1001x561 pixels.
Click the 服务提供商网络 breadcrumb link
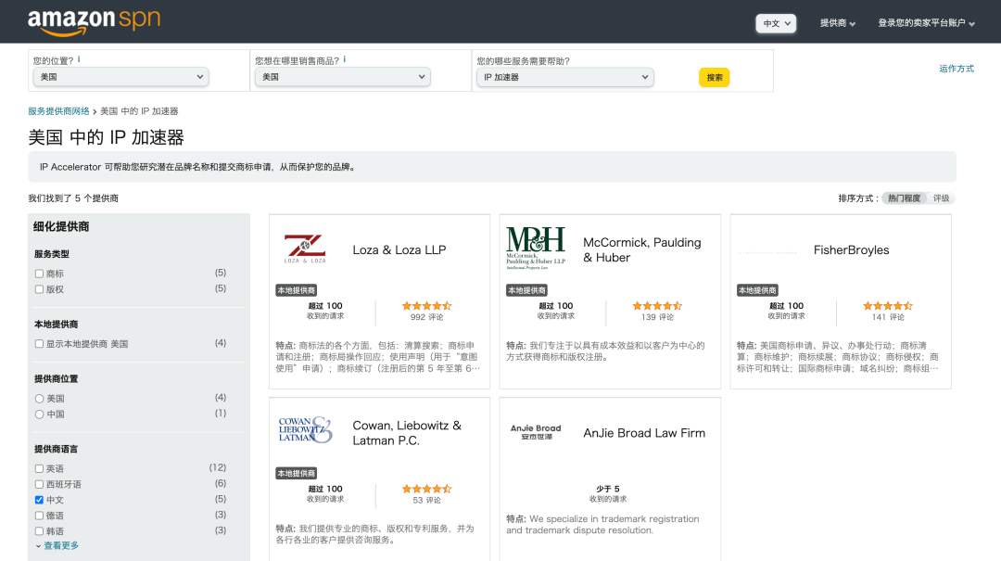[58, 111]
